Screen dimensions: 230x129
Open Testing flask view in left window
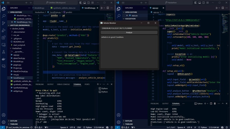tap(4, 52)
